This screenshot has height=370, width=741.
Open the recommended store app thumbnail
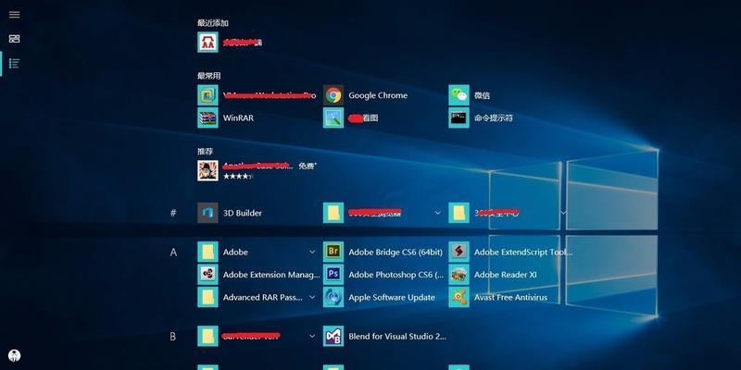[207, 170]
